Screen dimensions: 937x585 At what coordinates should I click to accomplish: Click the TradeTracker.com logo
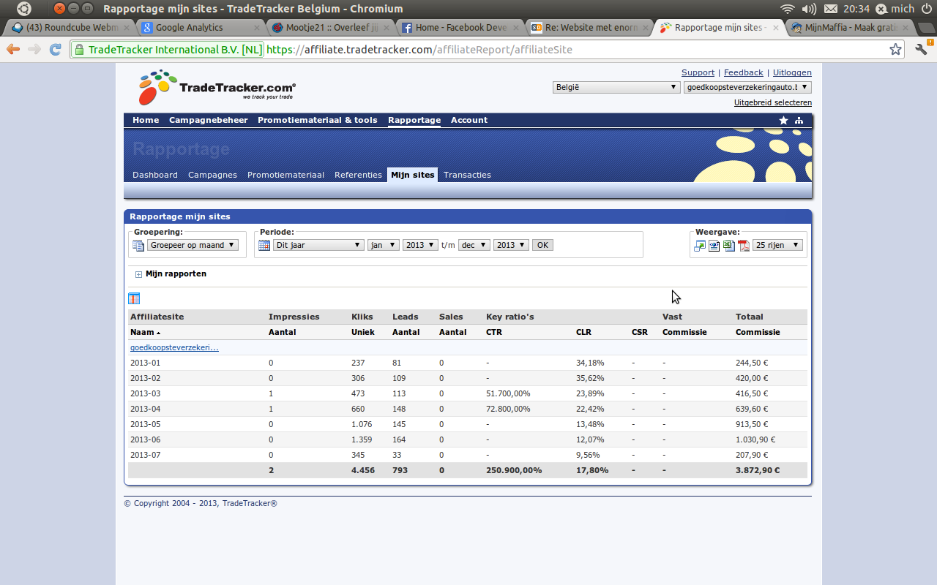pos(217,88)
